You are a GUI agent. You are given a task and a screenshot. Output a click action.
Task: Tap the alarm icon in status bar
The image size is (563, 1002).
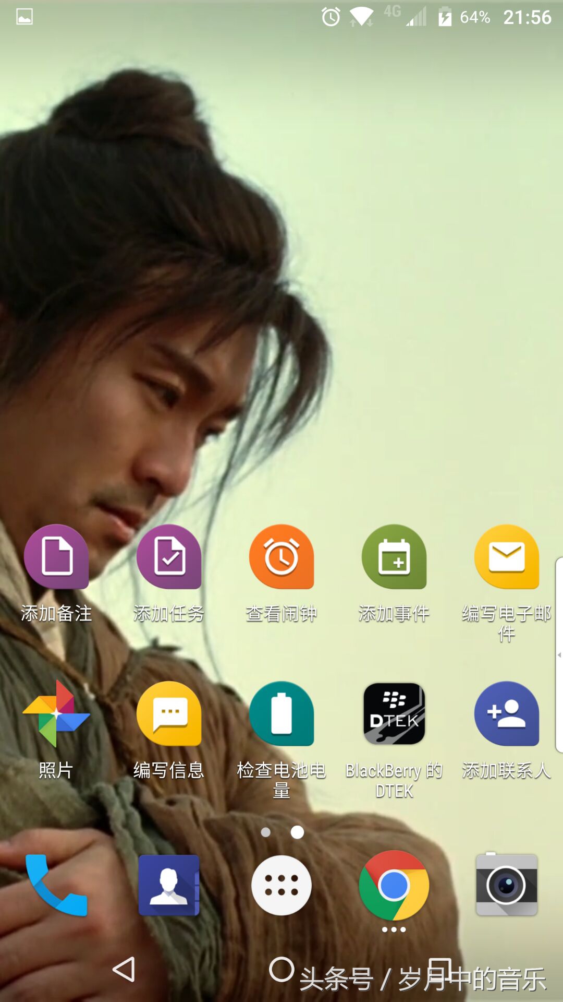coord(331,17)
